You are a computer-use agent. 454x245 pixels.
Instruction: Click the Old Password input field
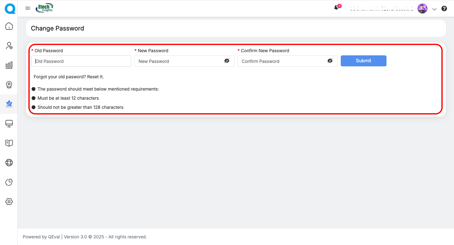pos(81,61)
